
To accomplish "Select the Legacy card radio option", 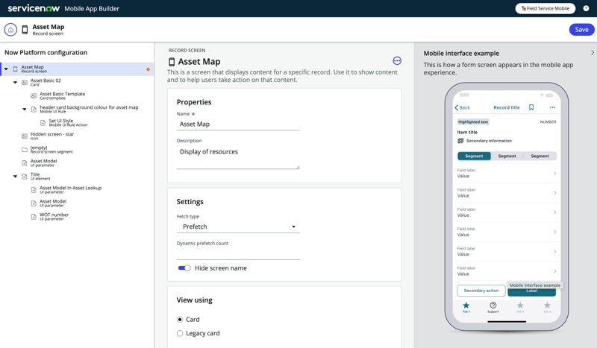I will click(180, 334).
